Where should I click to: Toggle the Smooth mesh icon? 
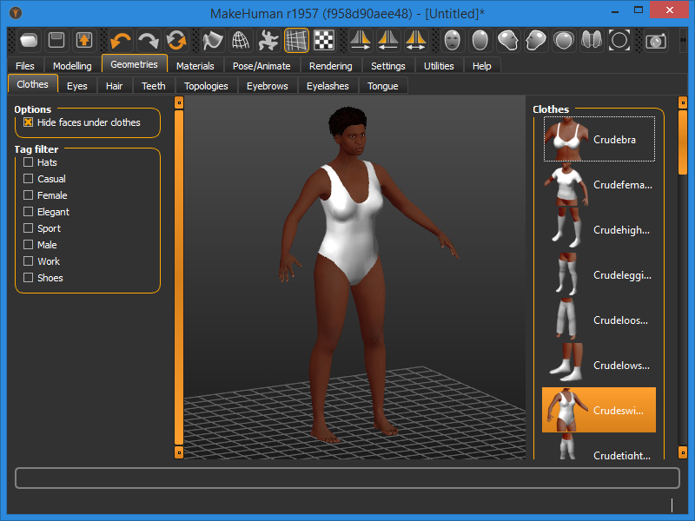[x=213, y=40]
